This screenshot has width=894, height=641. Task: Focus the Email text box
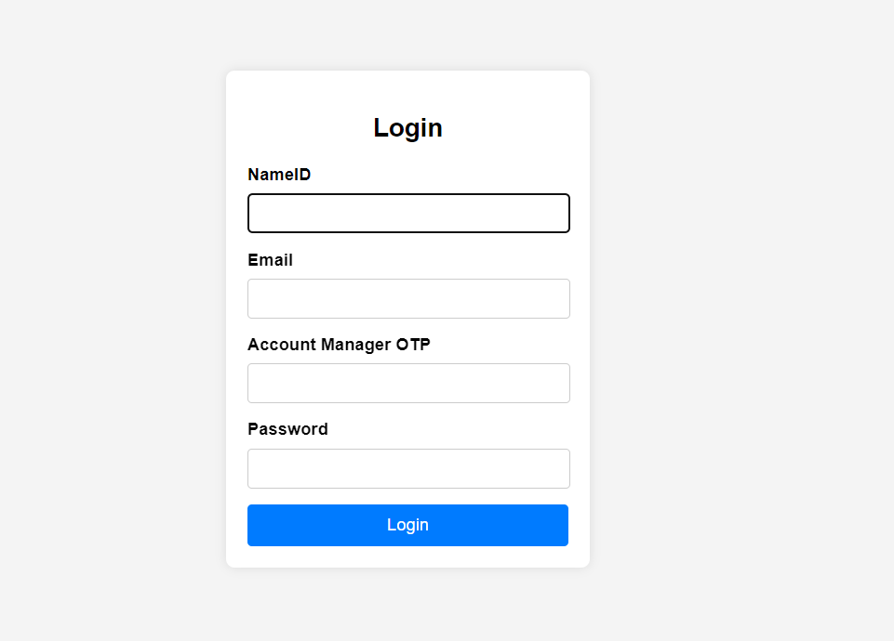[x=408, y=298]
